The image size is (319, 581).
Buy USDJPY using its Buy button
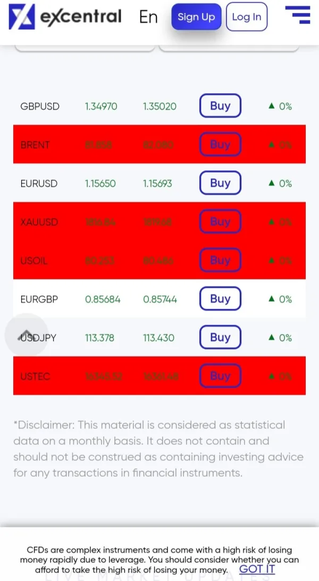coord(220,337)
